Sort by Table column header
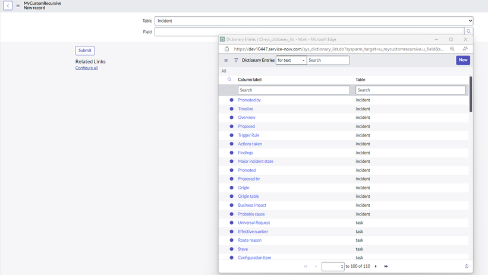The height and width of the screenshot is (275, 488). 360,80
